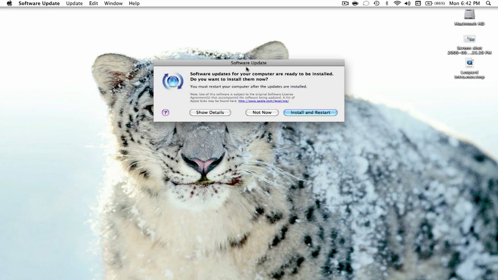Open Spotlight search magnifier
498x280 pixels.
tap(489, 3)
